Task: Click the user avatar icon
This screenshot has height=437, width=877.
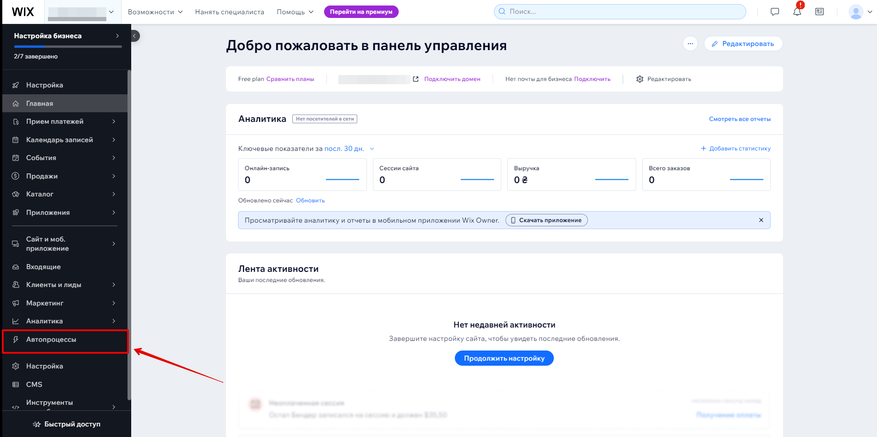Action: point(856,12)
